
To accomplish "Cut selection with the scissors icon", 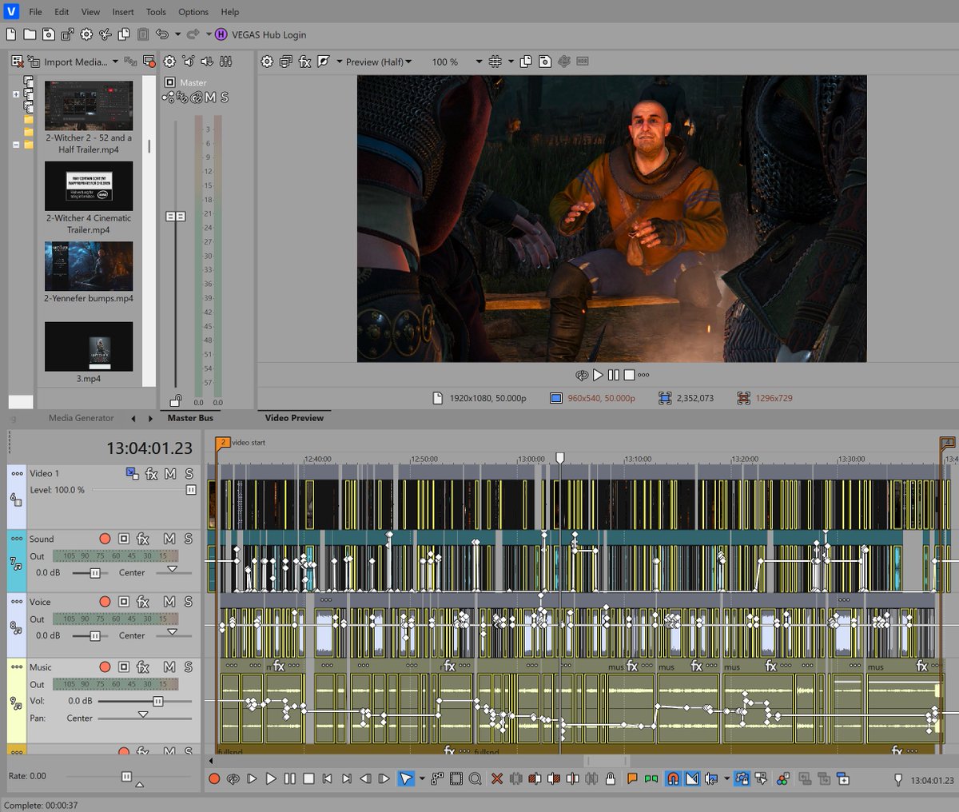I will point(105,34).
